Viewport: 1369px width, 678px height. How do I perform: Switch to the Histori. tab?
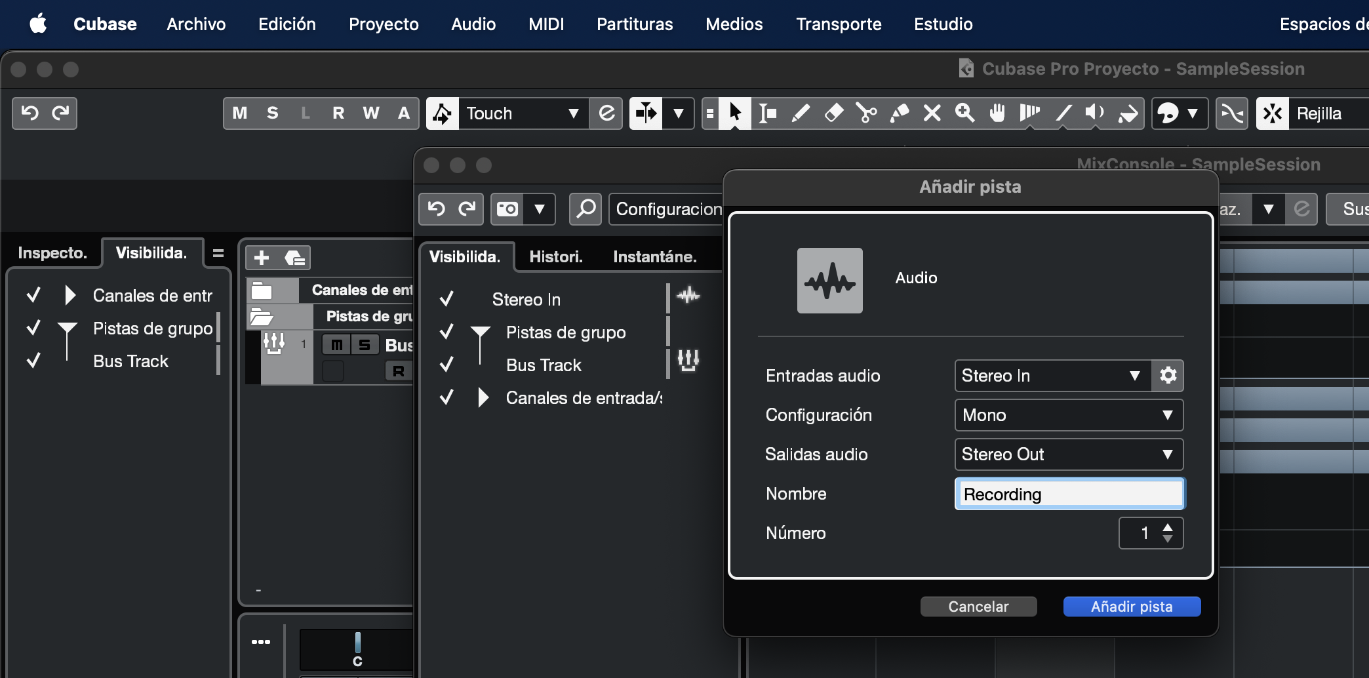[x=555, y=257]
